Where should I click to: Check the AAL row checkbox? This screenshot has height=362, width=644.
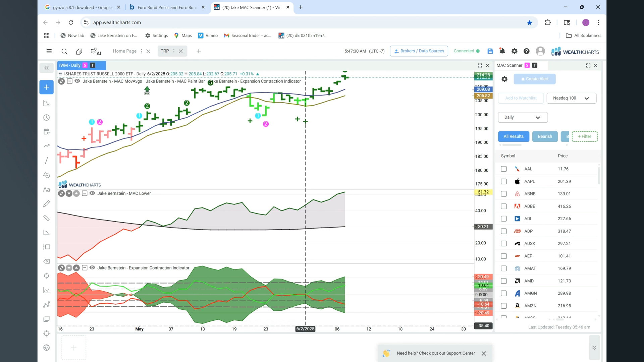pos(504,169)
